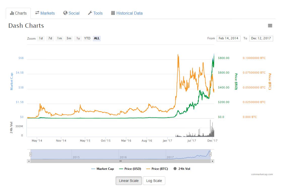289x190 pixels.
Task: Set zoom range to 1d
Action: (x=41, y=38)
